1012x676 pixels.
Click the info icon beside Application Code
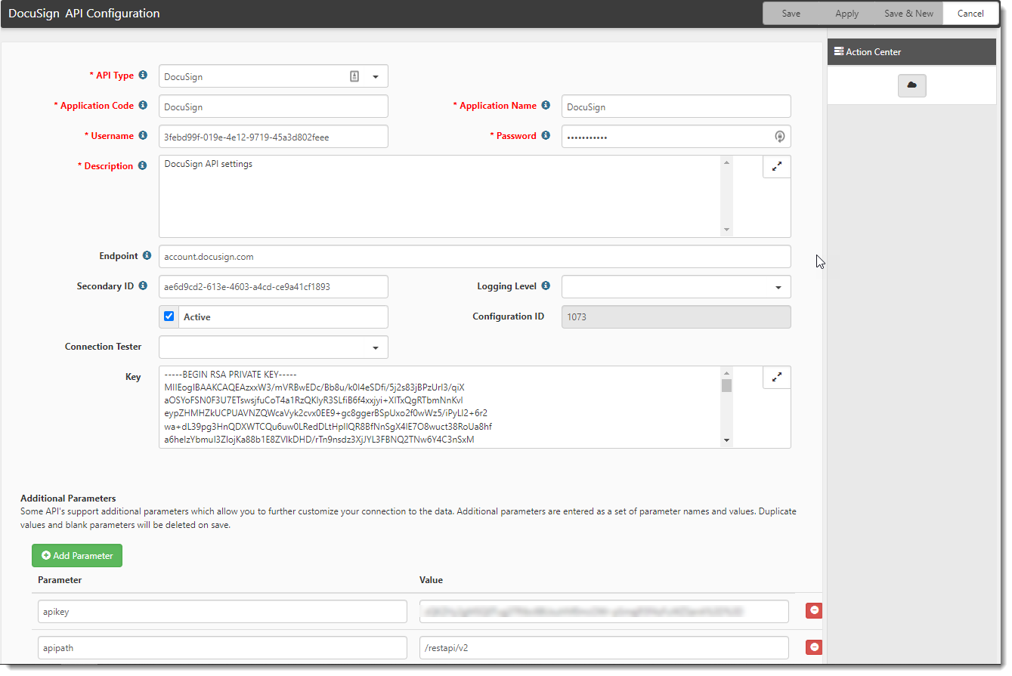pyautogui.click(x=143, y=106)
